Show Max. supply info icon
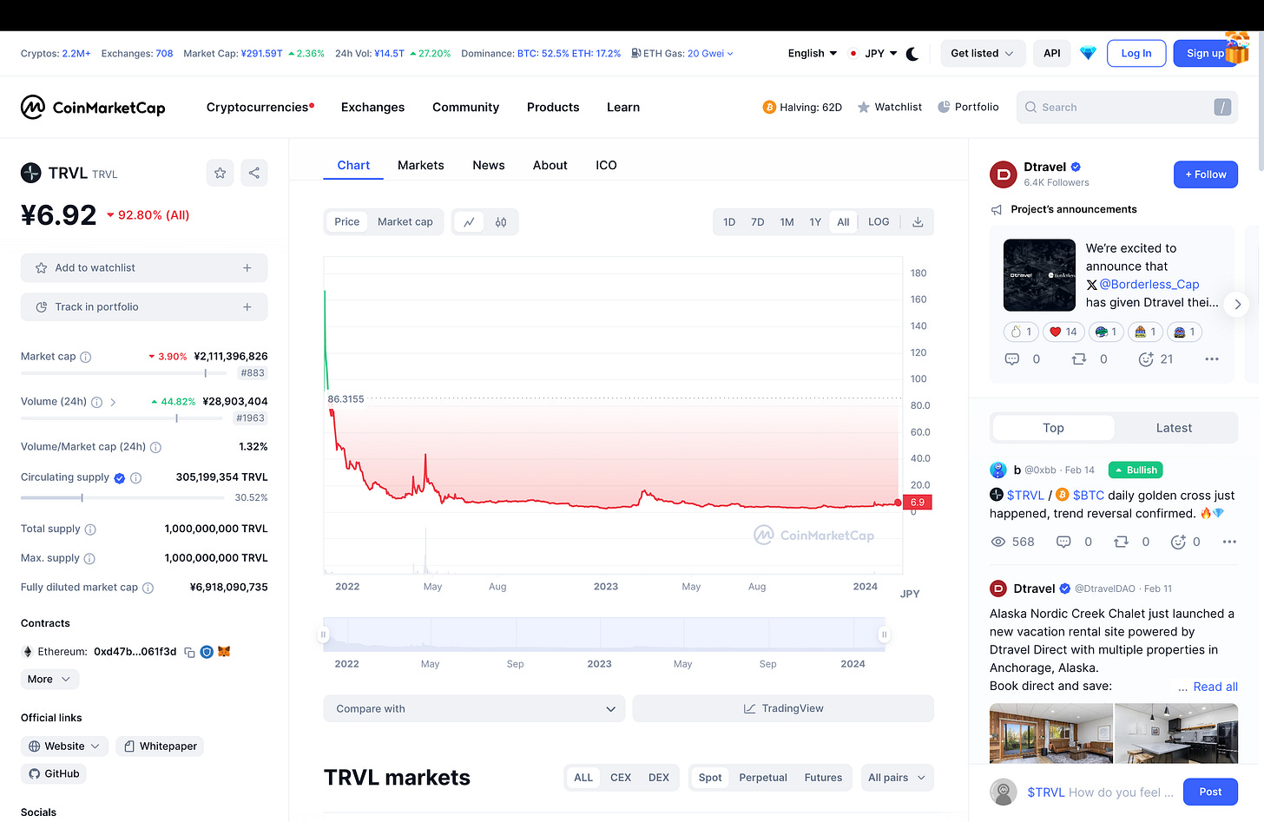 coord(89,559)
